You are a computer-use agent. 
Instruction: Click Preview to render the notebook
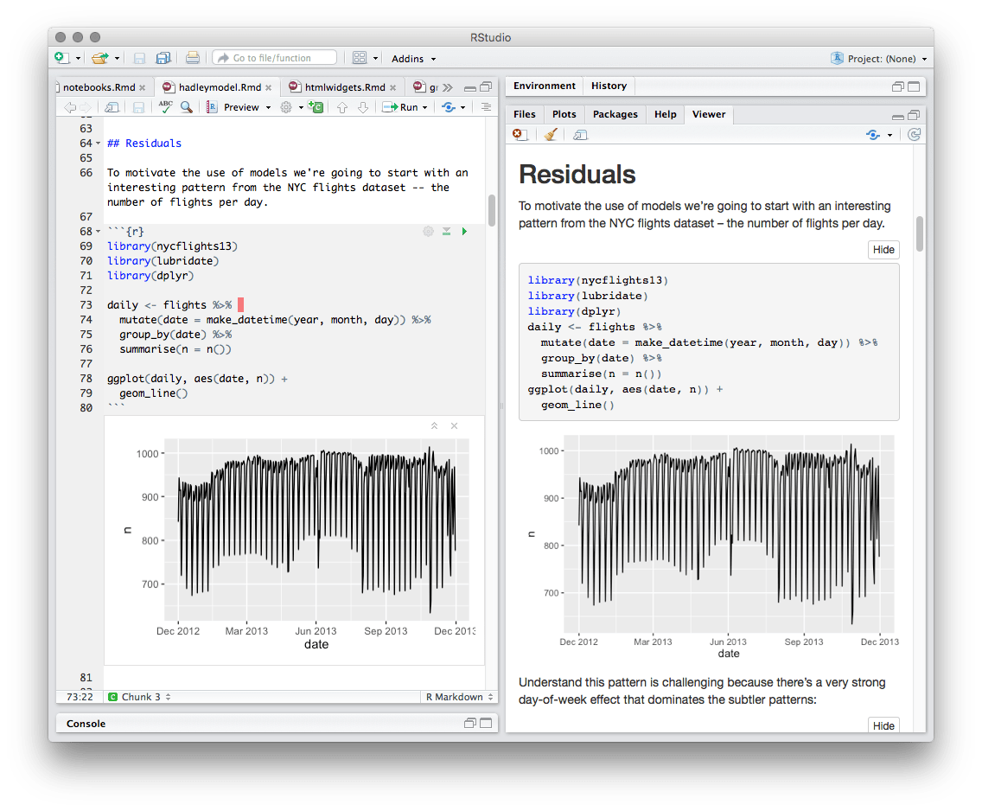point(242,106)
